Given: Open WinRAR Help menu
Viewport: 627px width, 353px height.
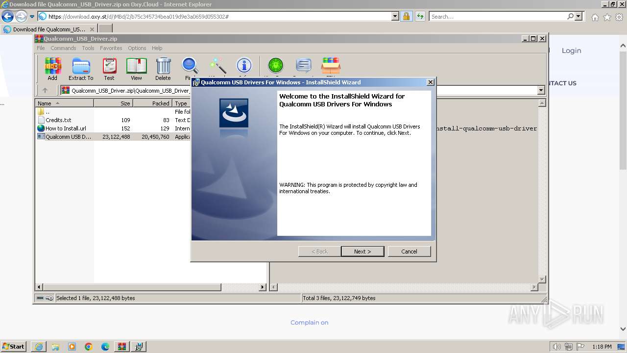Looking at the screenshot, I should coord(157,48).
